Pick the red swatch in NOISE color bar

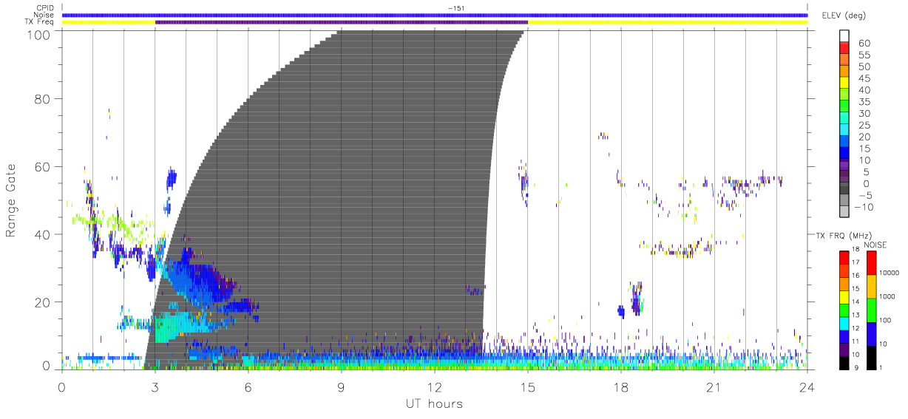872,263
